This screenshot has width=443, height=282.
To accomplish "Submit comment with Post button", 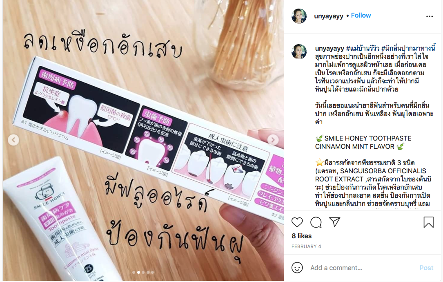I will click(426, 268).
